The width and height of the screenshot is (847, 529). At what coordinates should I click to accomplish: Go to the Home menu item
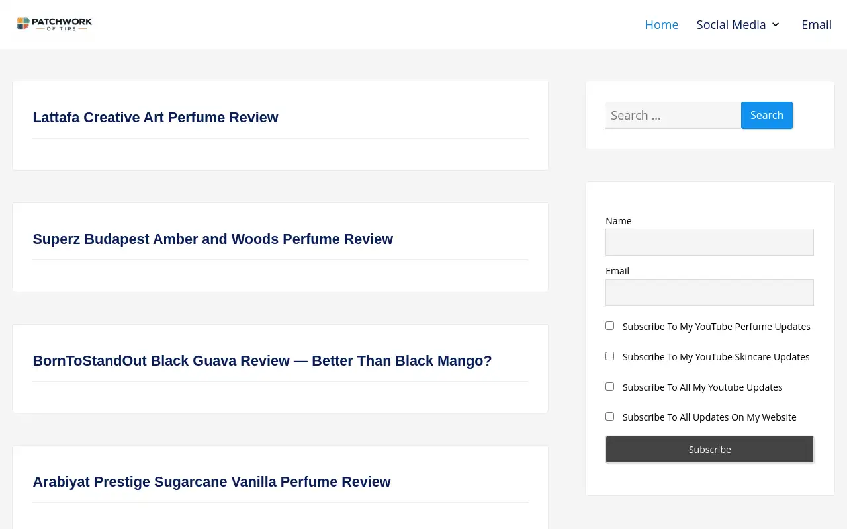pos(662,24)
